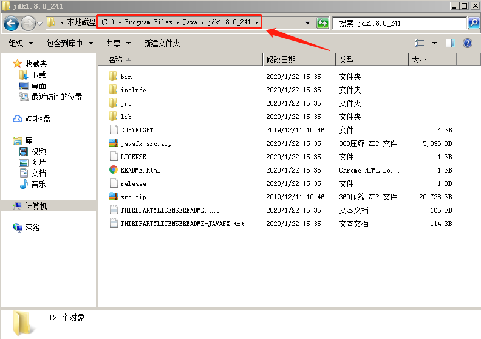Open help with the question mark icon
This screenshot has width=481, height=339.
click(468, 43)
